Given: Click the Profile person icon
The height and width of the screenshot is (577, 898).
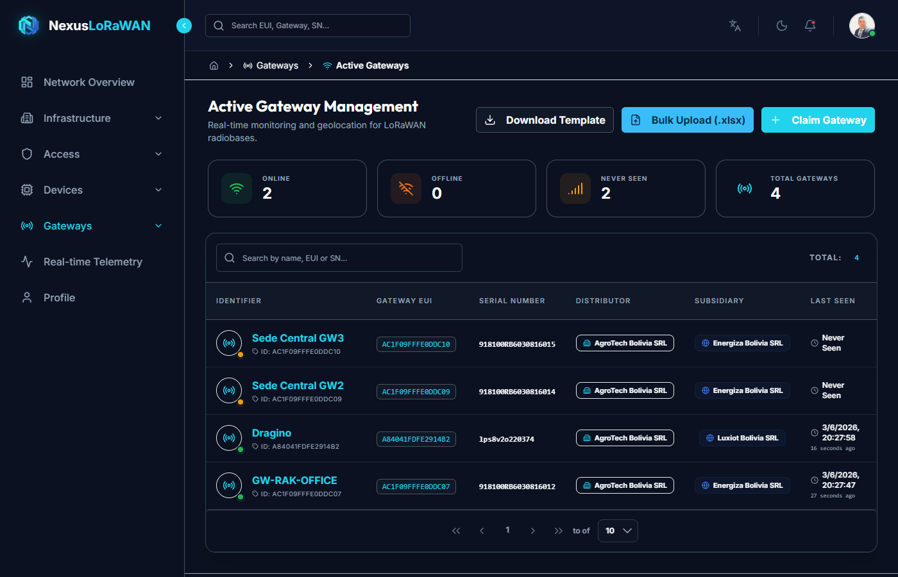Looking at the screenshot, I should point(27,297).
